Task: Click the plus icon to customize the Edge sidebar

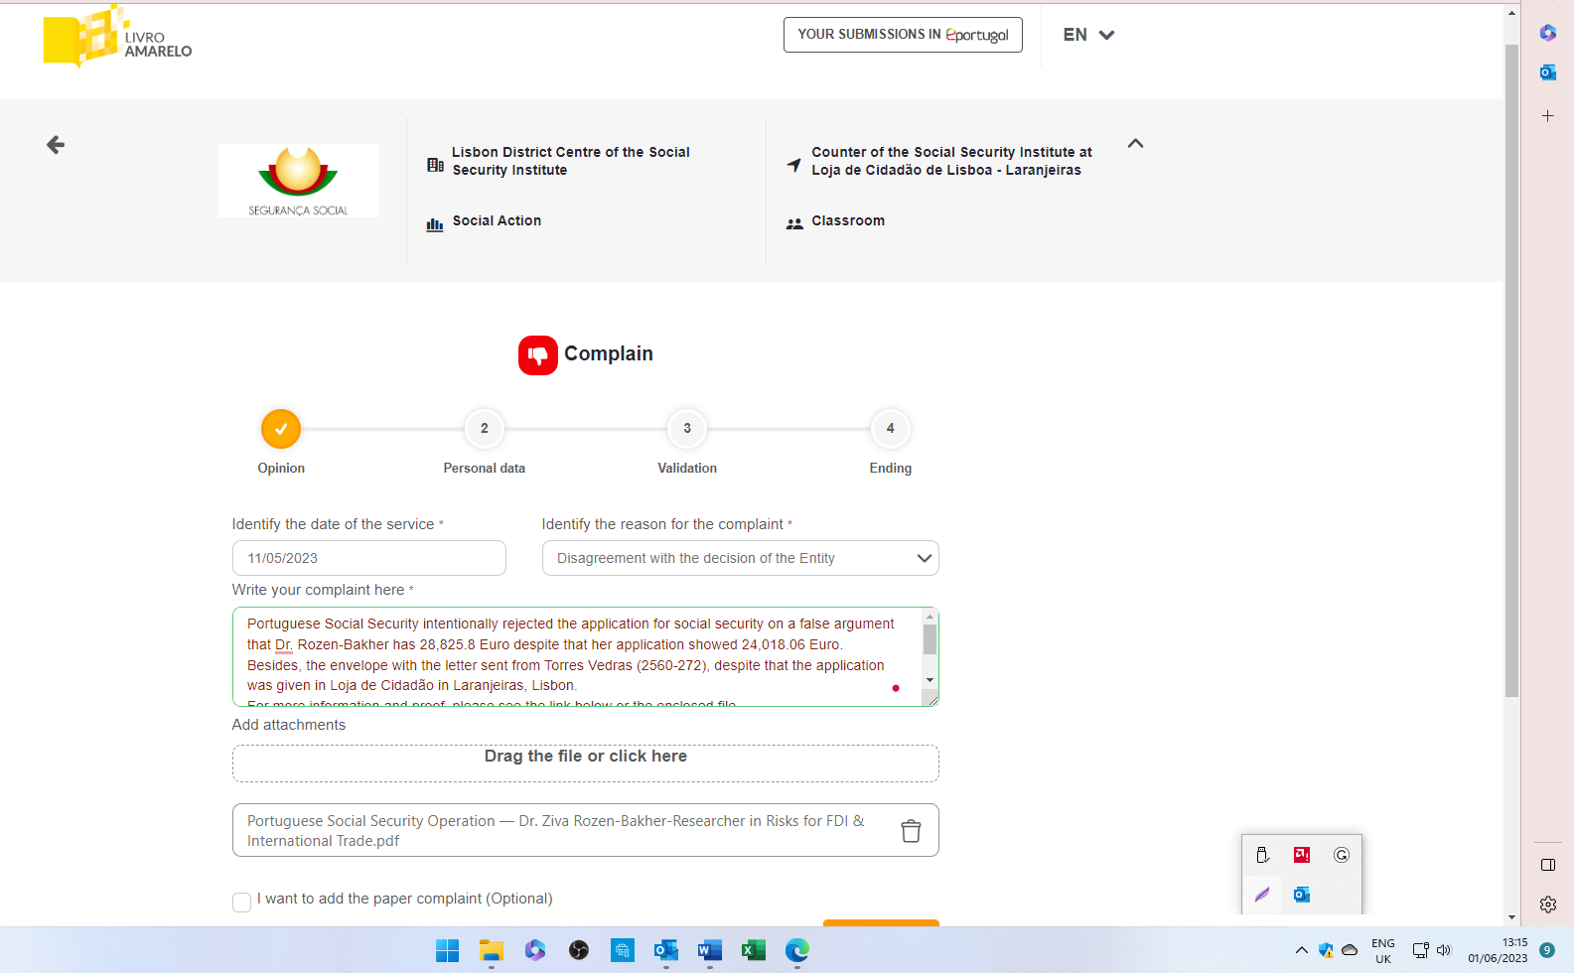Action: [x=1548, y=116]
